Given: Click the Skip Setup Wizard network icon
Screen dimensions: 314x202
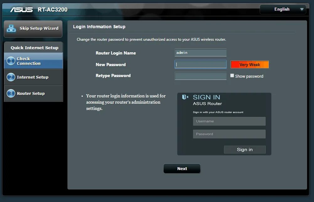Looking at the screenshot, I should tap(11, 28).
